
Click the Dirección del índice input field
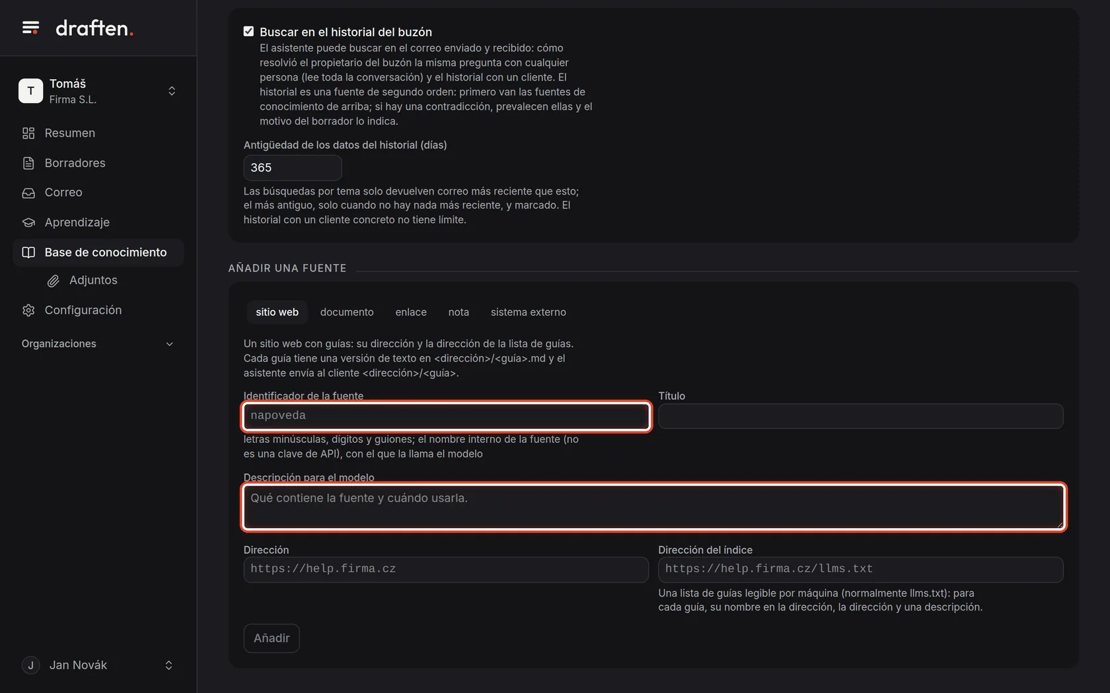point(860,570)
